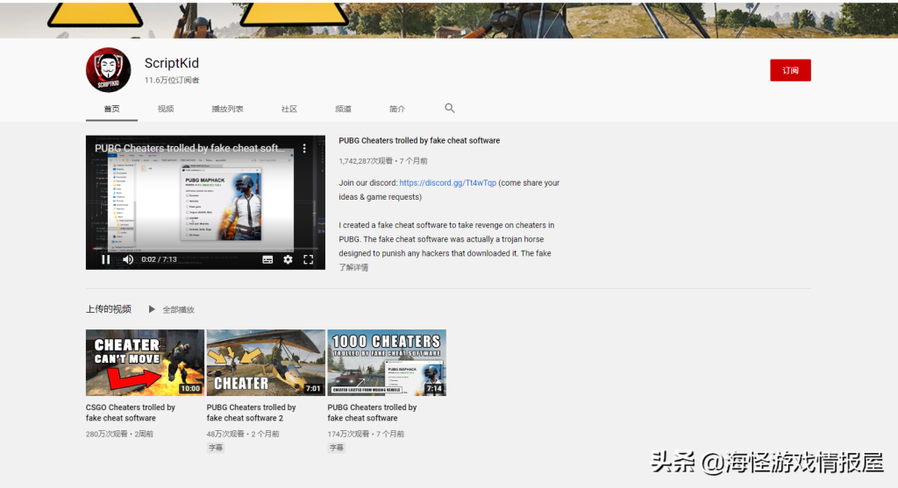Click the 280万次观看 · 2周前 text
The height and width of the screenshot is (488, 898).
(119, 435)
